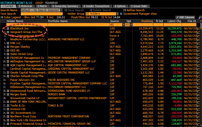Sort by the File Dt column header
The width and height of the screenshot is (202, 127).
(192, 21)
